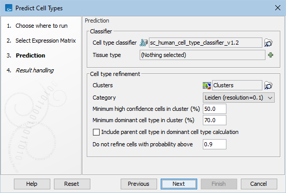Browse for cell type classifier

(269, 43)
